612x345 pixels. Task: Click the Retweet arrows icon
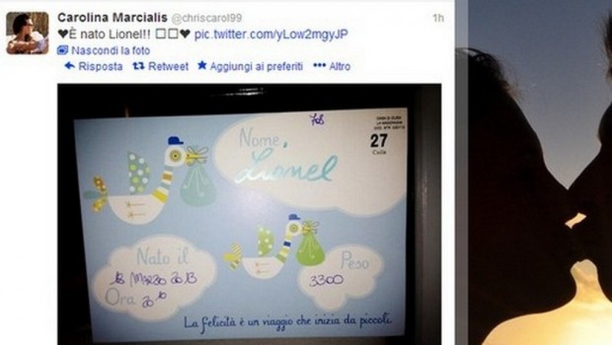(x=139, y=66)
